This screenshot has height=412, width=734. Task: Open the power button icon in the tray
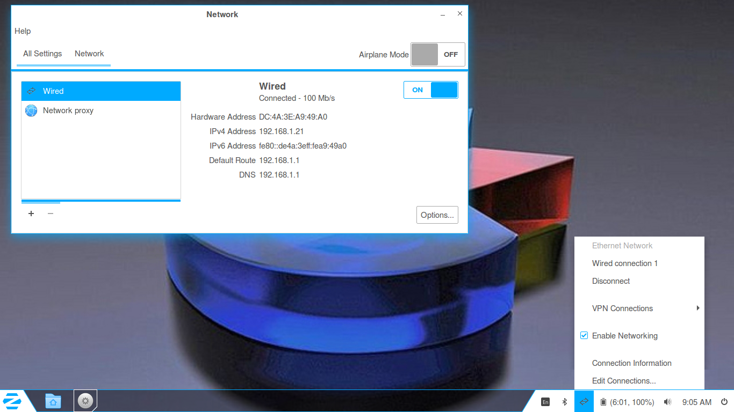(x=724, y=402)
